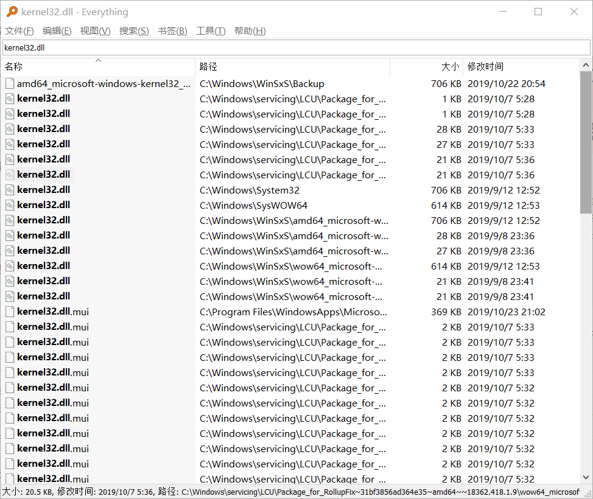
Task: Click the Everything magnifier app icon in title bar
Action: [12, 12]
